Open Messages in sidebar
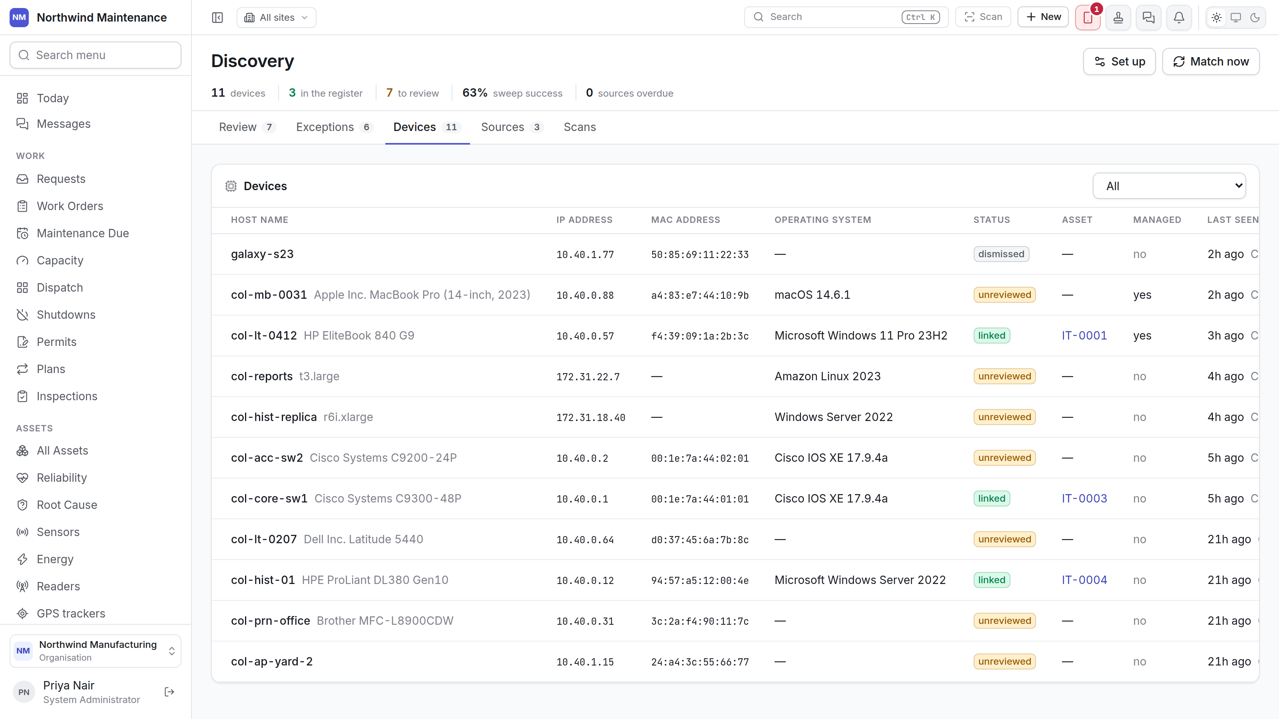This screenshot has width=1279, height=719. pyautogui.click(x=96, y=123)
